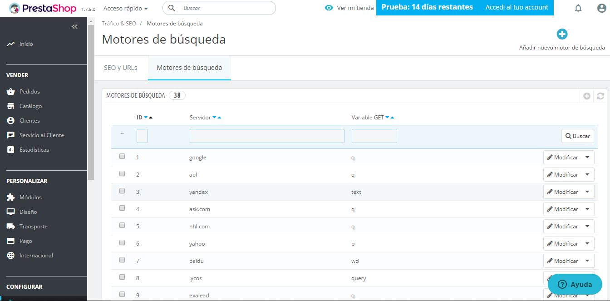Open the Acceso rápido dropdown
Viewport: 610px width, 301px height.
coord(126,8)
